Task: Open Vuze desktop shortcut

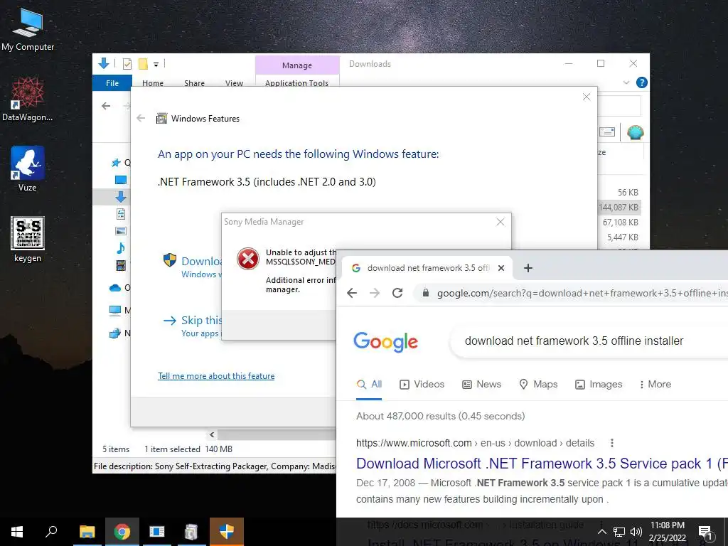Action: pos(28,169)
